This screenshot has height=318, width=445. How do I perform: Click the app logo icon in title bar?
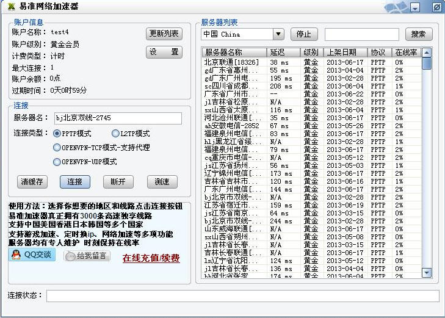pos(11,6)
